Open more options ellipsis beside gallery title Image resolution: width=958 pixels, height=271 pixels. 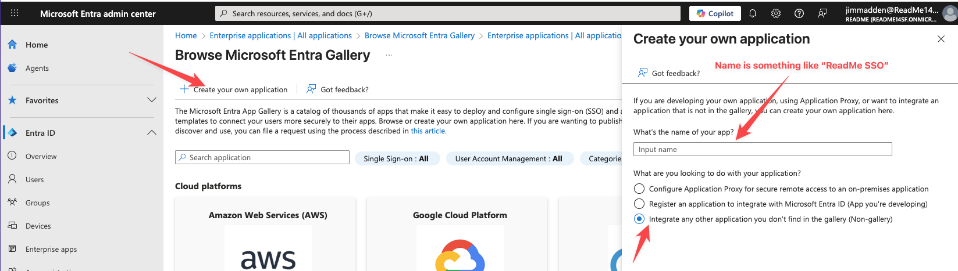[389, 55]
